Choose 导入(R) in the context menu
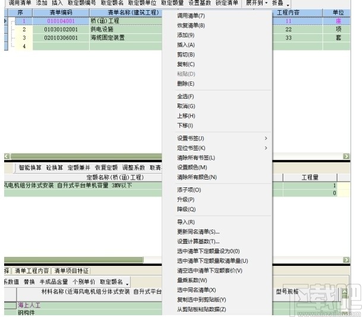 coord(186,222)
